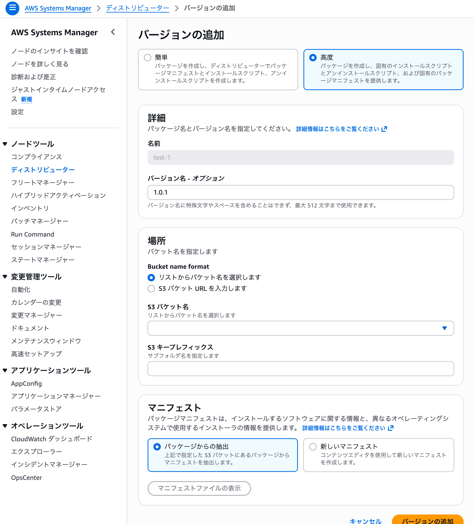Open コンプライアンス in sidebar
474x524 pixels.
pos(36,157)
